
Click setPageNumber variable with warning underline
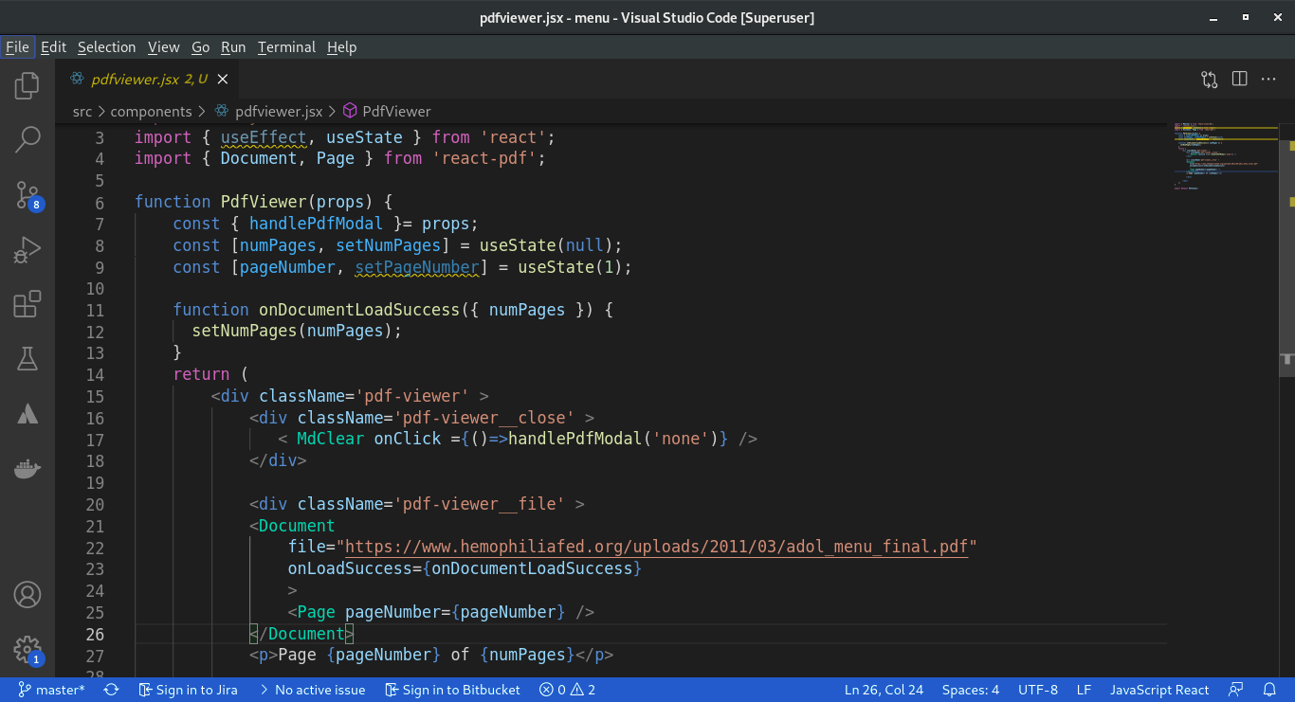(417, 267)
